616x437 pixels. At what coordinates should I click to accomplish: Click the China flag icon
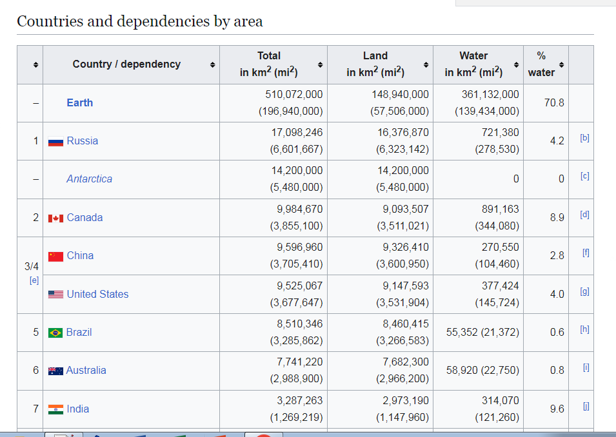(55, 257)
